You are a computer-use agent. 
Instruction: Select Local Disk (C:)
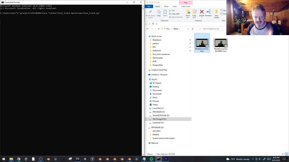158,108
